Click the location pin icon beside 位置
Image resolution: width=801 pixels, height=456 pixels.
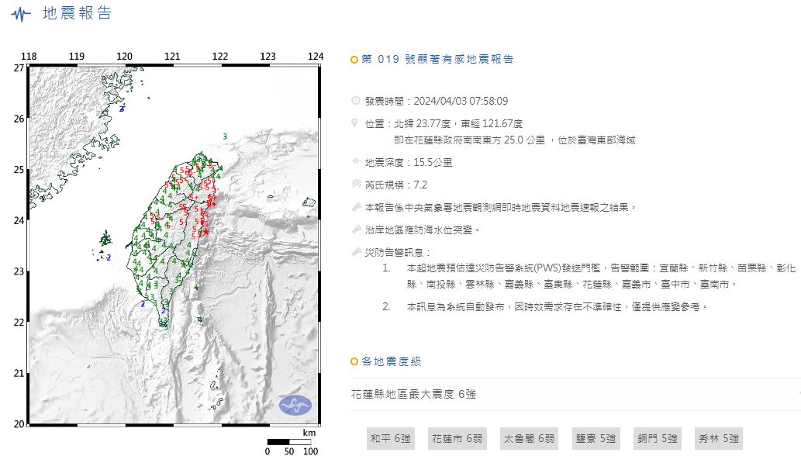coord(356,123)
